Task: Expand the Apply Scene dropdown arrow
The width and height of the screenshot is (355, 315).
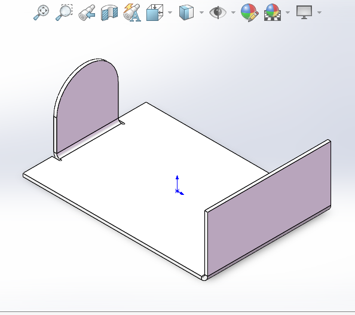Action: click(287, 13)
